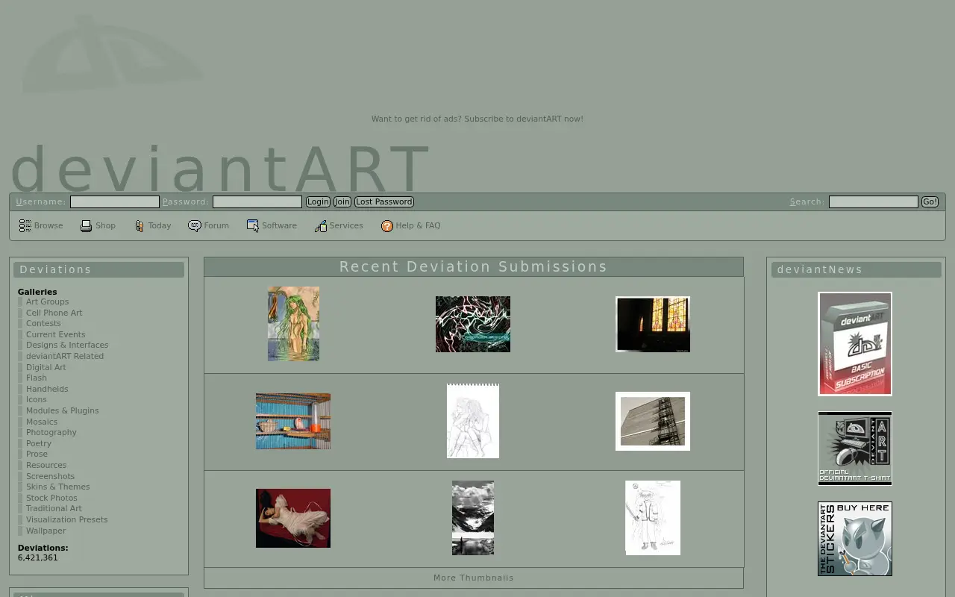Image resolution: width=955 pixels, height=597 pixels.
Task: Open the Traditional Art gallery
Action: [54, 508]
